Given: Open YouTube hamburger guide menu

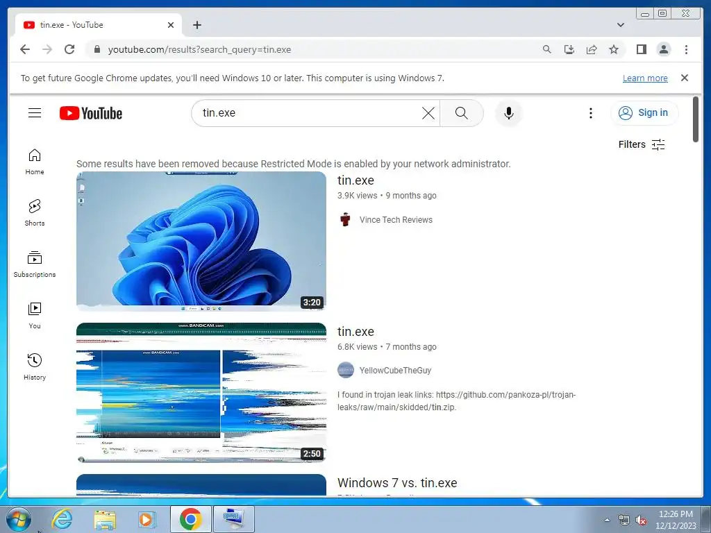Looking at the screenshot, I should (x=35, y=113).
